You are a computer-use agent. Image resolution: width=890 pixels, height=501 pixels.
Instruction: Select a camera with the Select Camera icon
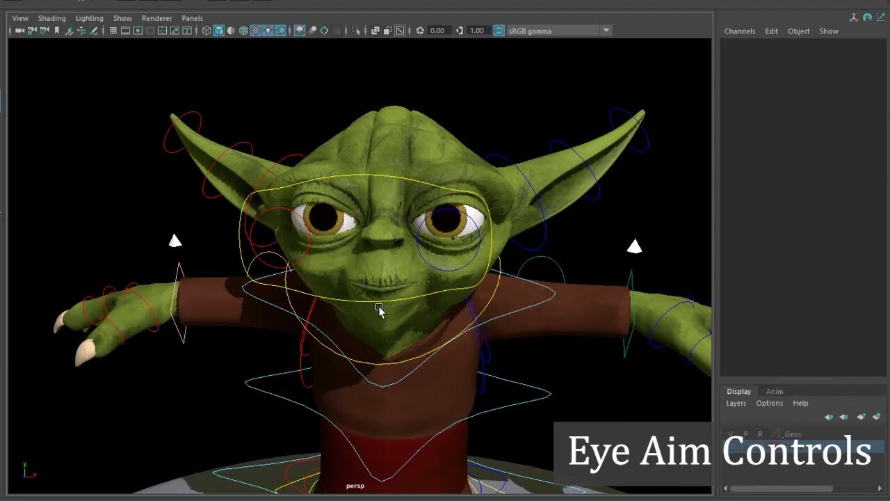[x=20, y=30]
